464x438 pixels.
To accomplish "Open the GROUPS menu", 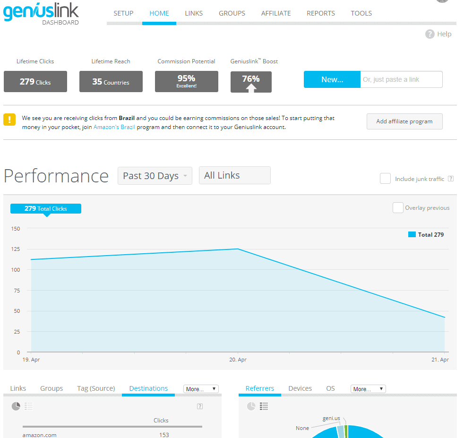I will click(x=232, y=13).
